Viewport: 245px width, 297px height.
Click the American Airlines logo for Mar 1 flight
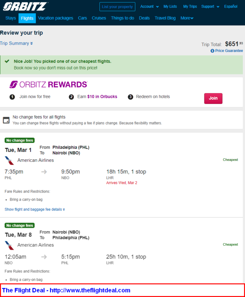[9, 160]
